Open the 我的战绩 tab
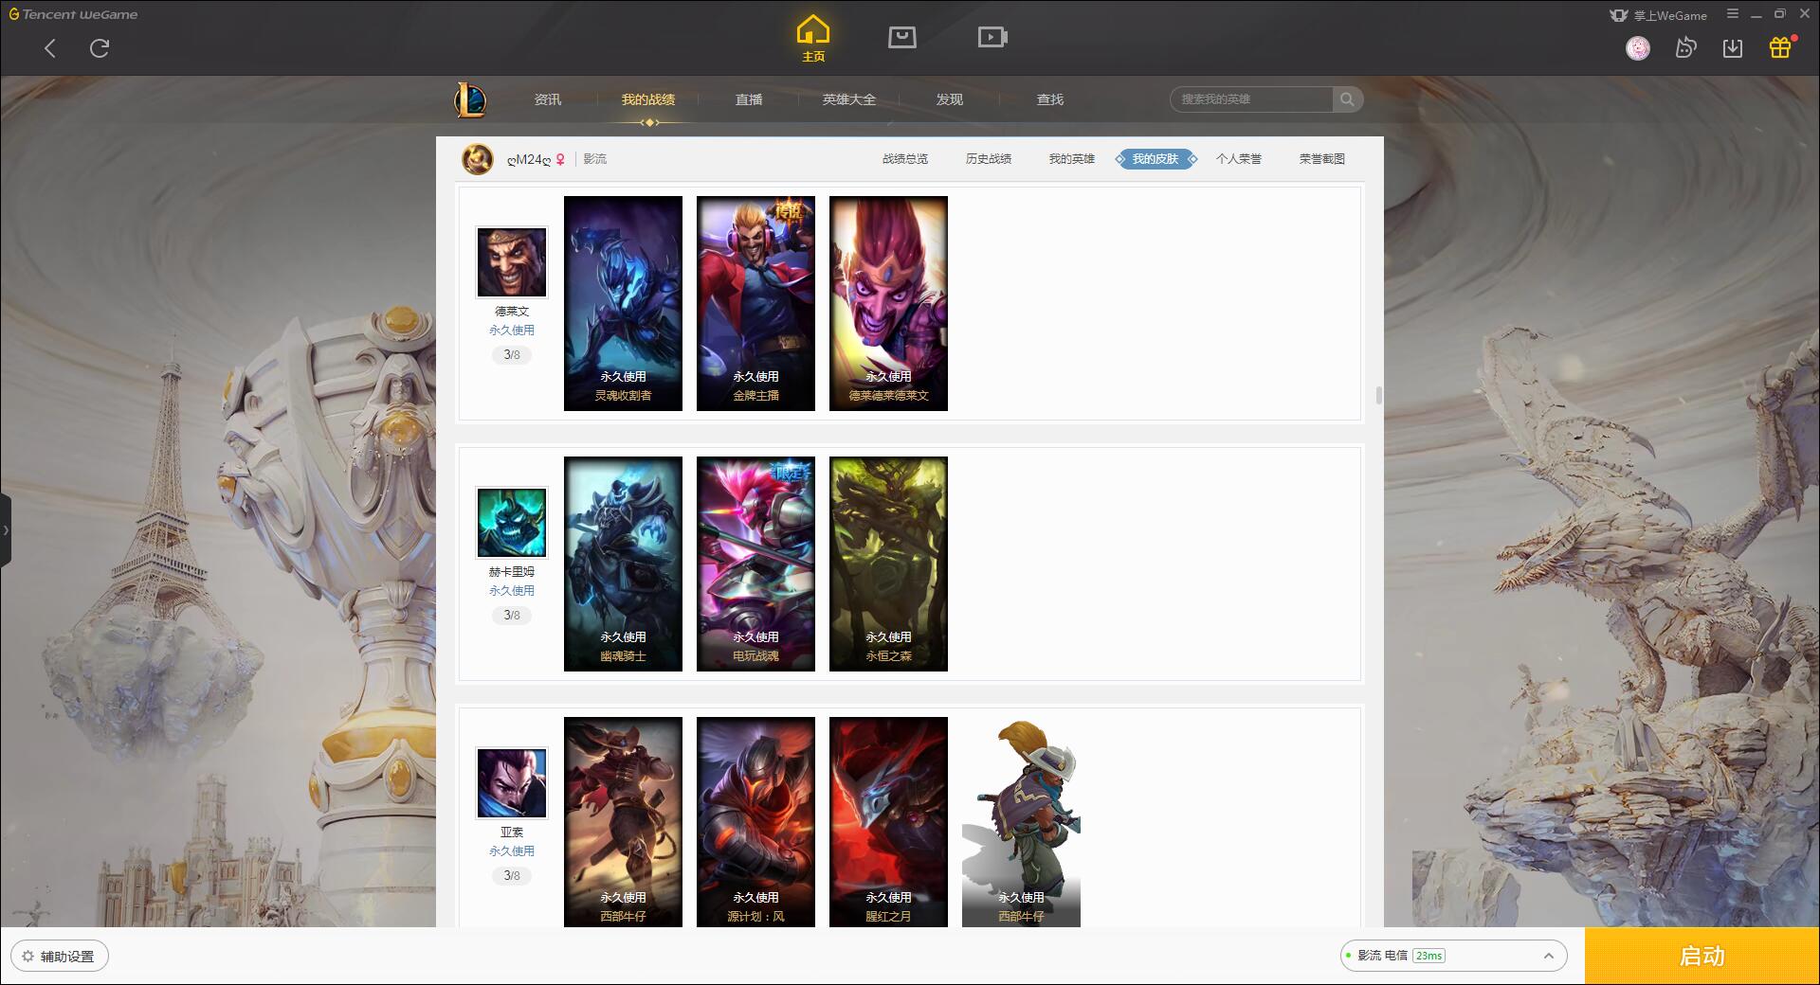The width and height of the screenshot is (1820, 985). click(648, 99)
